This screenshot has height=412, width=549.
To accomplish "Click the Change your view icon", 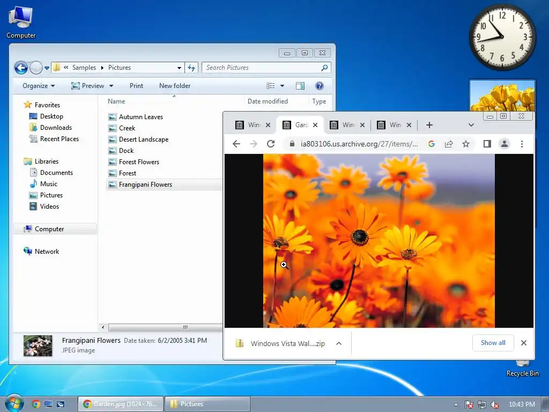I will click(270, 86).
